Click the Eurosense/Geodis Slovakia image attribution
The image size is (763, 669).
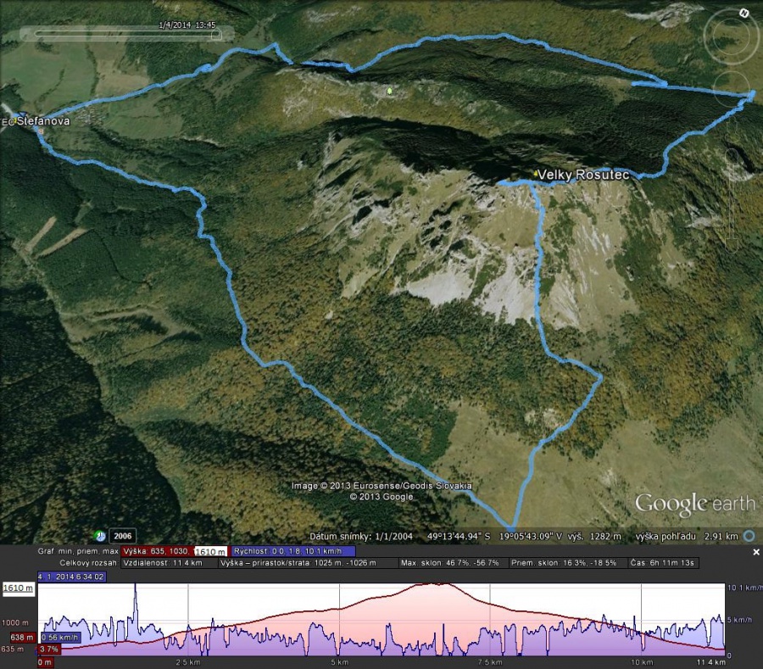point(381,486)
